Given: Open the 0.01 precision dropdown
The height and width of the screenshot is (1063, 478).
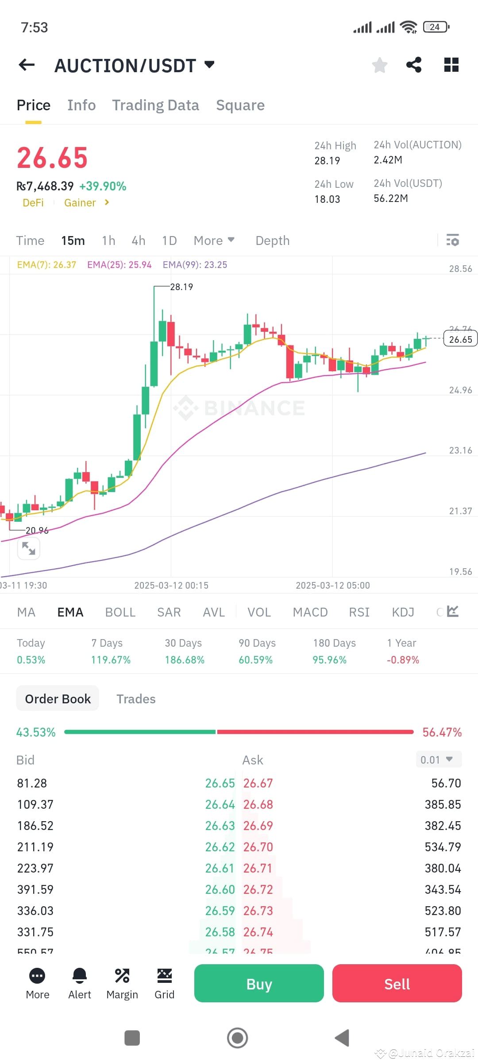Looking at the screenshot, I should coord(438,759).
